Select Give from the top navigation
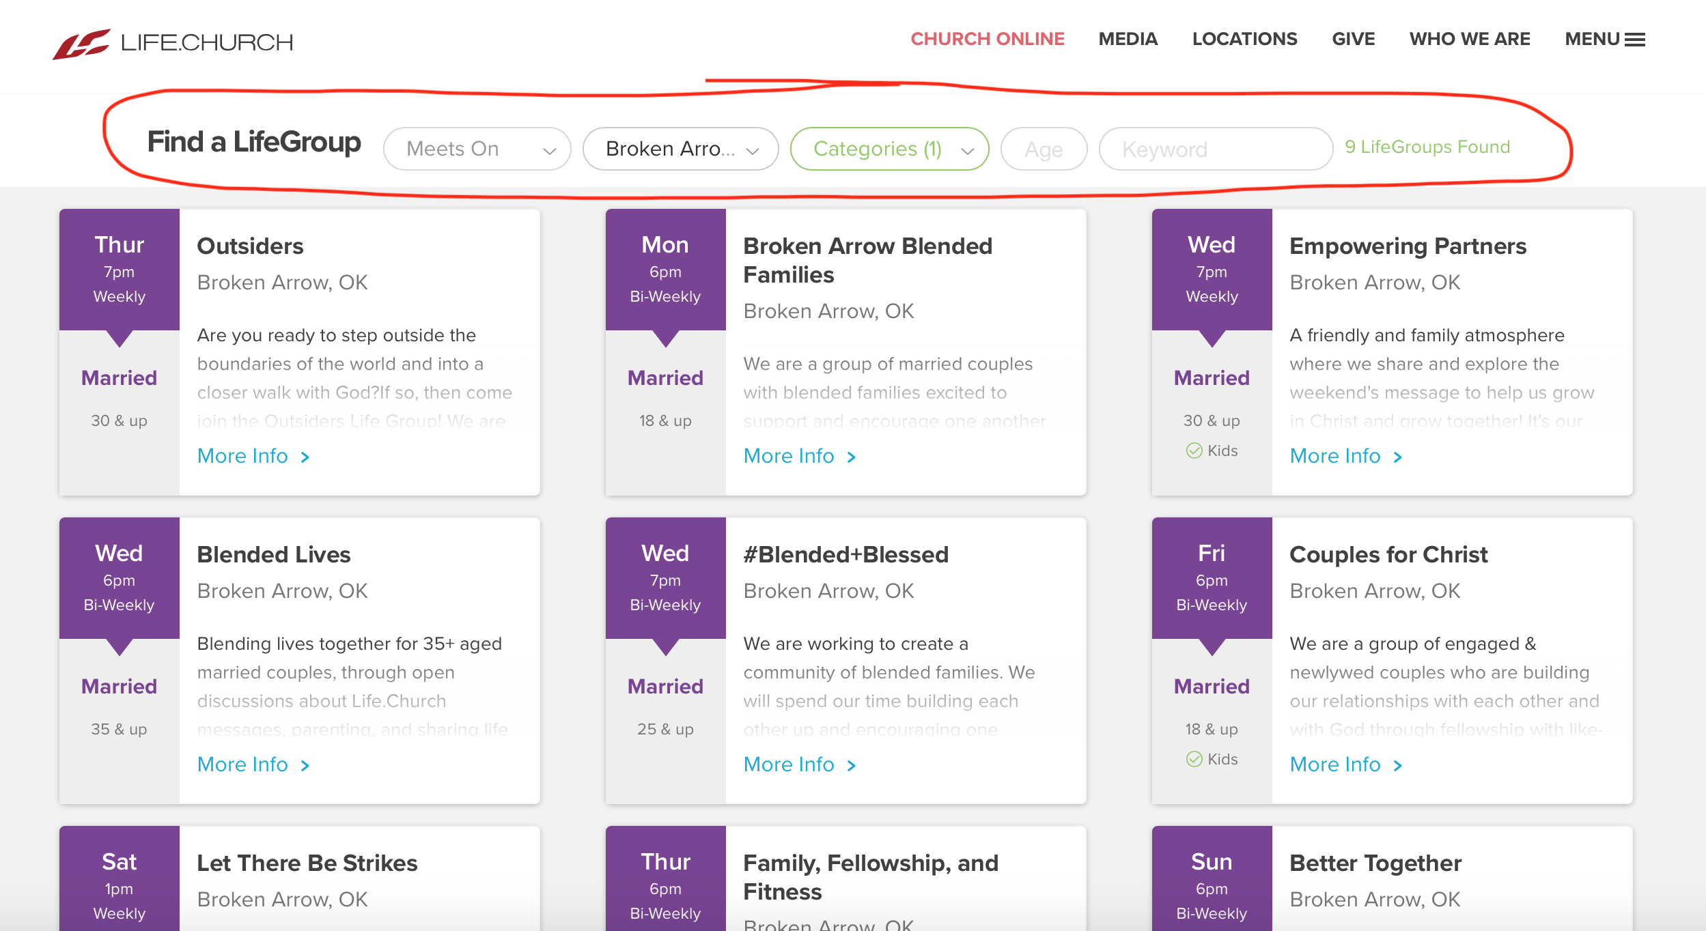 [x=1353, y=39]
